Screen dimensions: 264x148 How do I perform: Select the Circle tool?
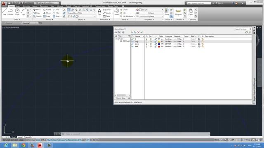17,12
